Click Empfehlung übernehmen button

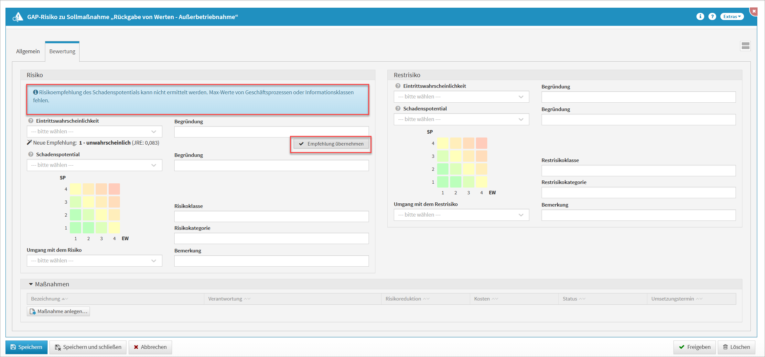click(x=331, y=144)
